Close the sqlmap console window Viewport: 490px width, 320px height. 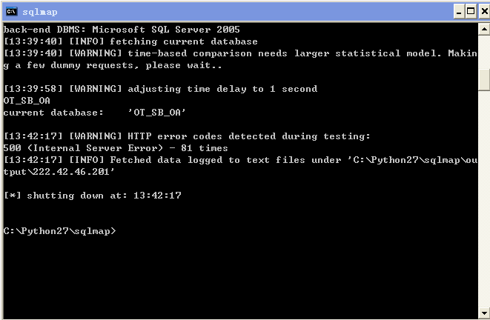coord(484,12)
